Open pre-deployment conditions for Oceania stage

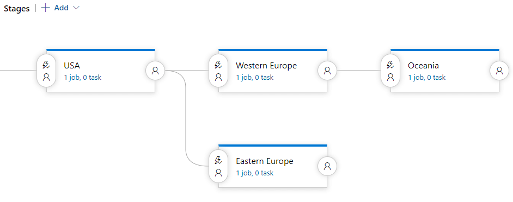click(390, 71)
